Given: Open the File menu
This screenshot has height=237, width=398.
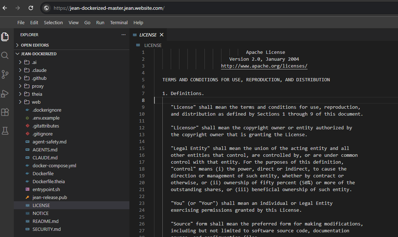Looking at the screenshot, I should pos(21,22).
